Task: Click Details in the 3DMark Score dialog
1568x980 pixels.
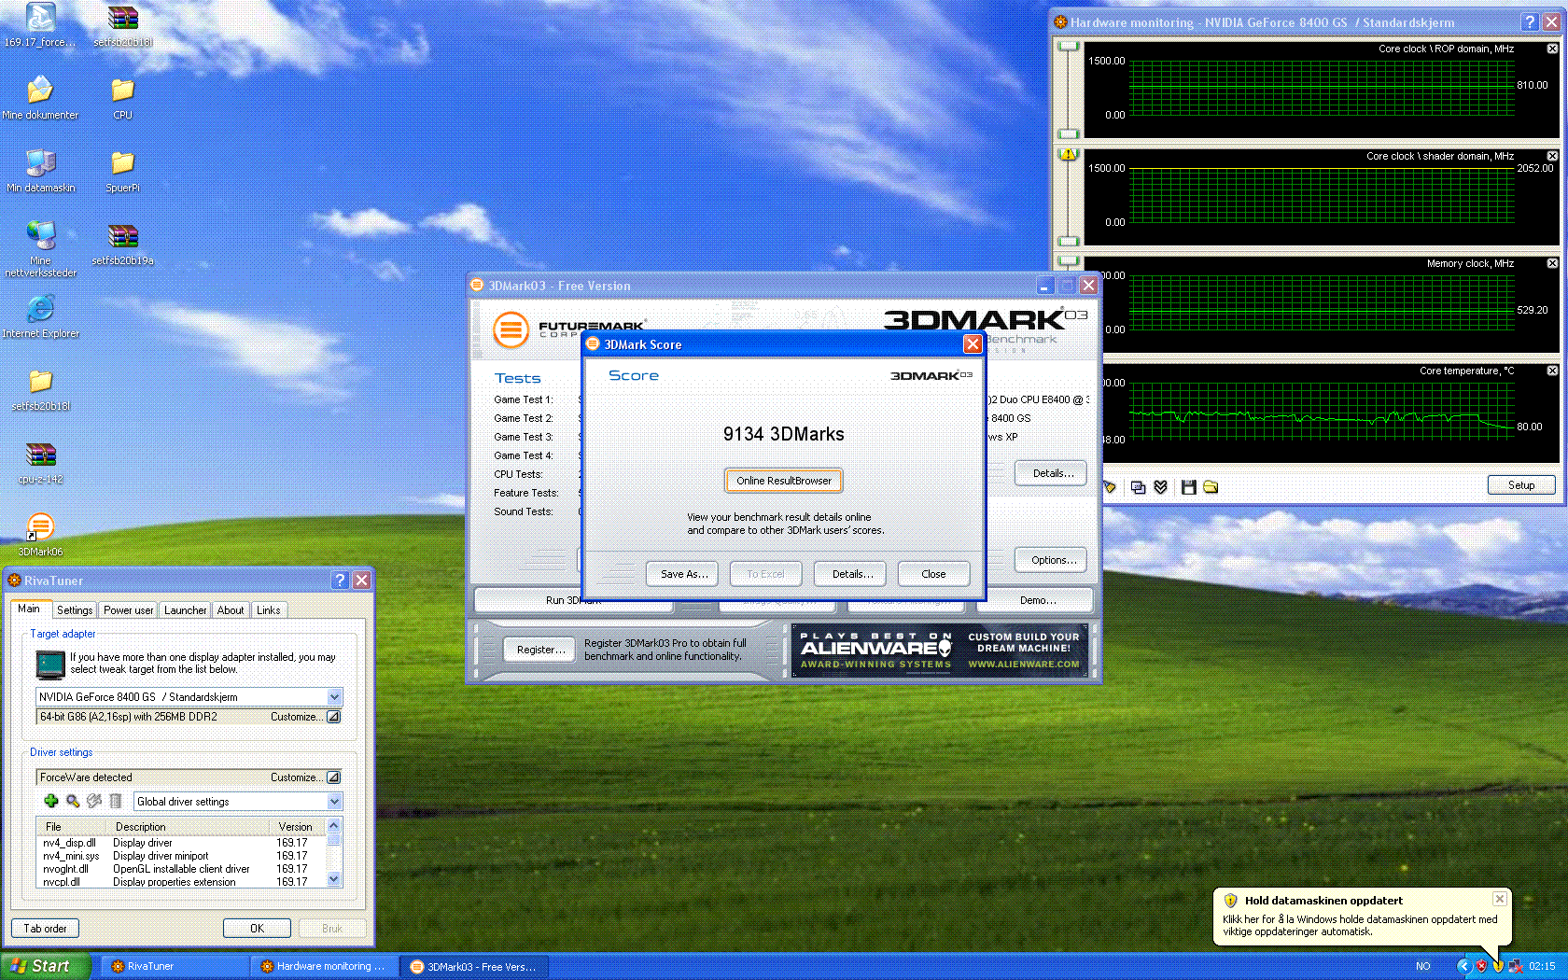Action: coord(850,574)
